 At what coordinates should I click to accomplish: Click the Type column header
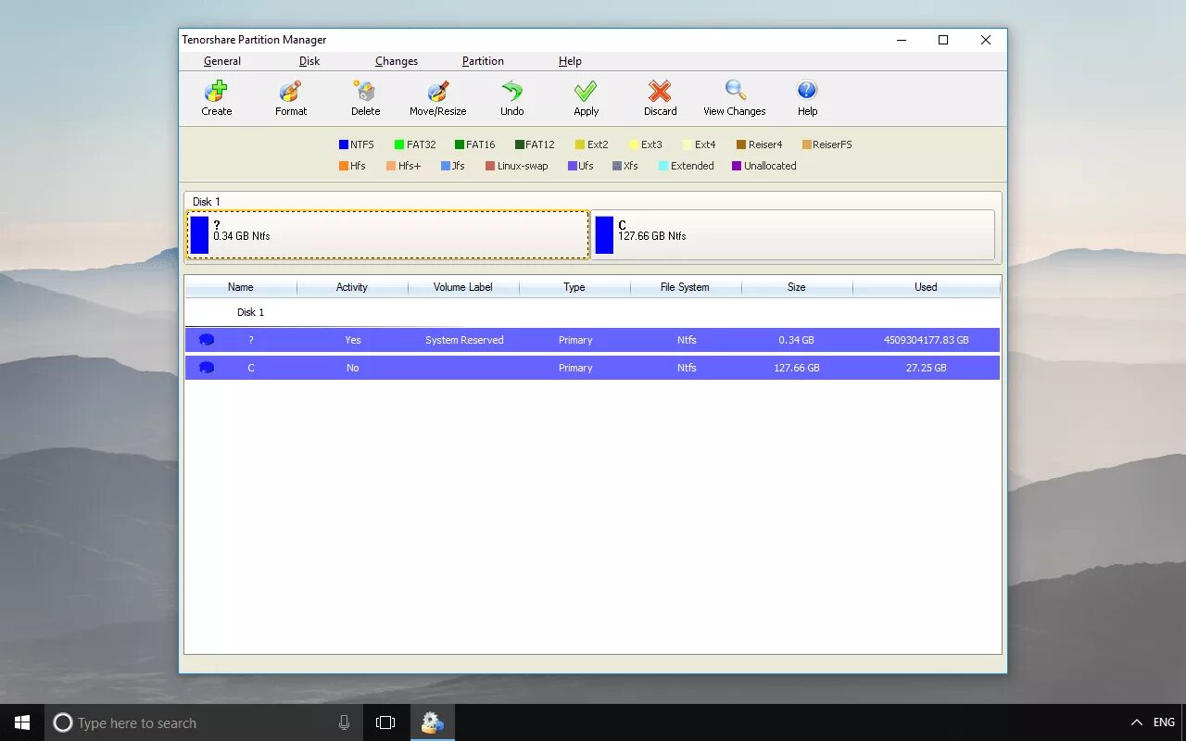[574, 287]
